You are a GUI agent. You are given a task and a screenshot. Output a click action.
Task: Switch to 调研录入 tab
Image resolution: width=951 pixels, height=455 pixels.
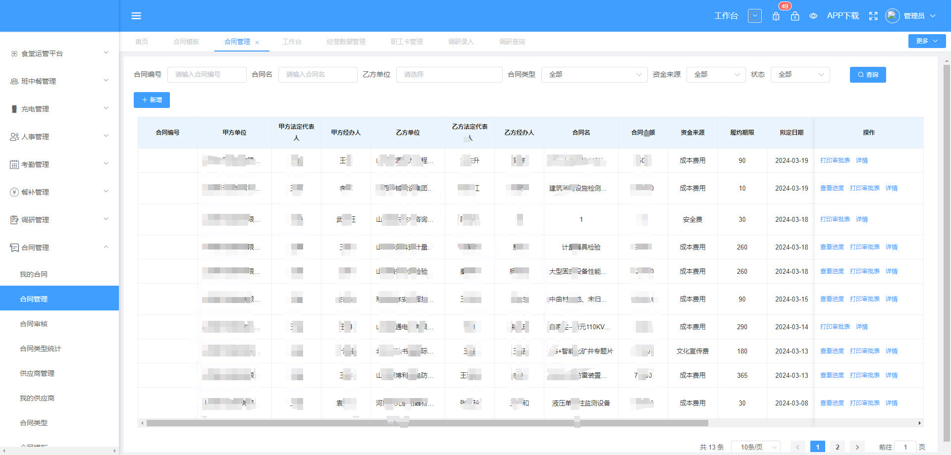pyautogui.click(x=461, y=42)
